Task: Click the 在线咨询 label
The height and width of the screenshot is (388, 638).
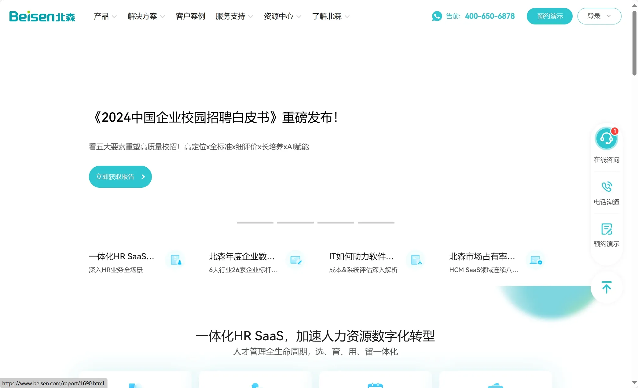Action: pos(607,160)
